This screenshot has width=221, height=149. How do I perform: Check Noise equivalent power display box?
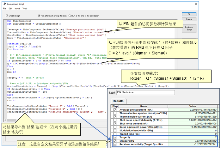pyautogui.click(x=115, y=127)
